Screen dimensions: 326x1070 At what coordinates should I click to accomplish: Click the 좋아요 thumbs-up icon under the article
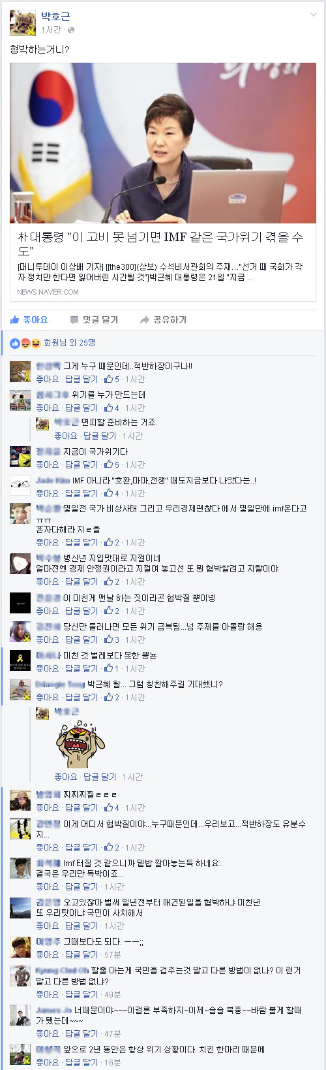pos(15,319)
